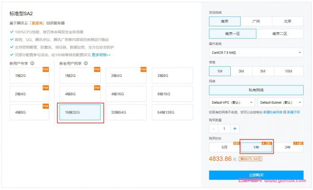313x190 pixels.
Task: Click the purchase quantity input field
Action: click(x=224, y=128)
